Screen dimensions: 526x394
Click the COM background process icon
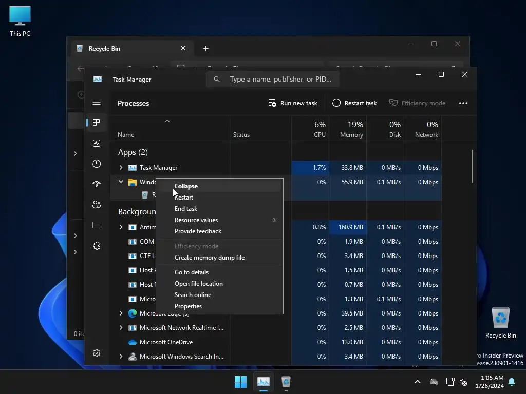coord(133,242)
